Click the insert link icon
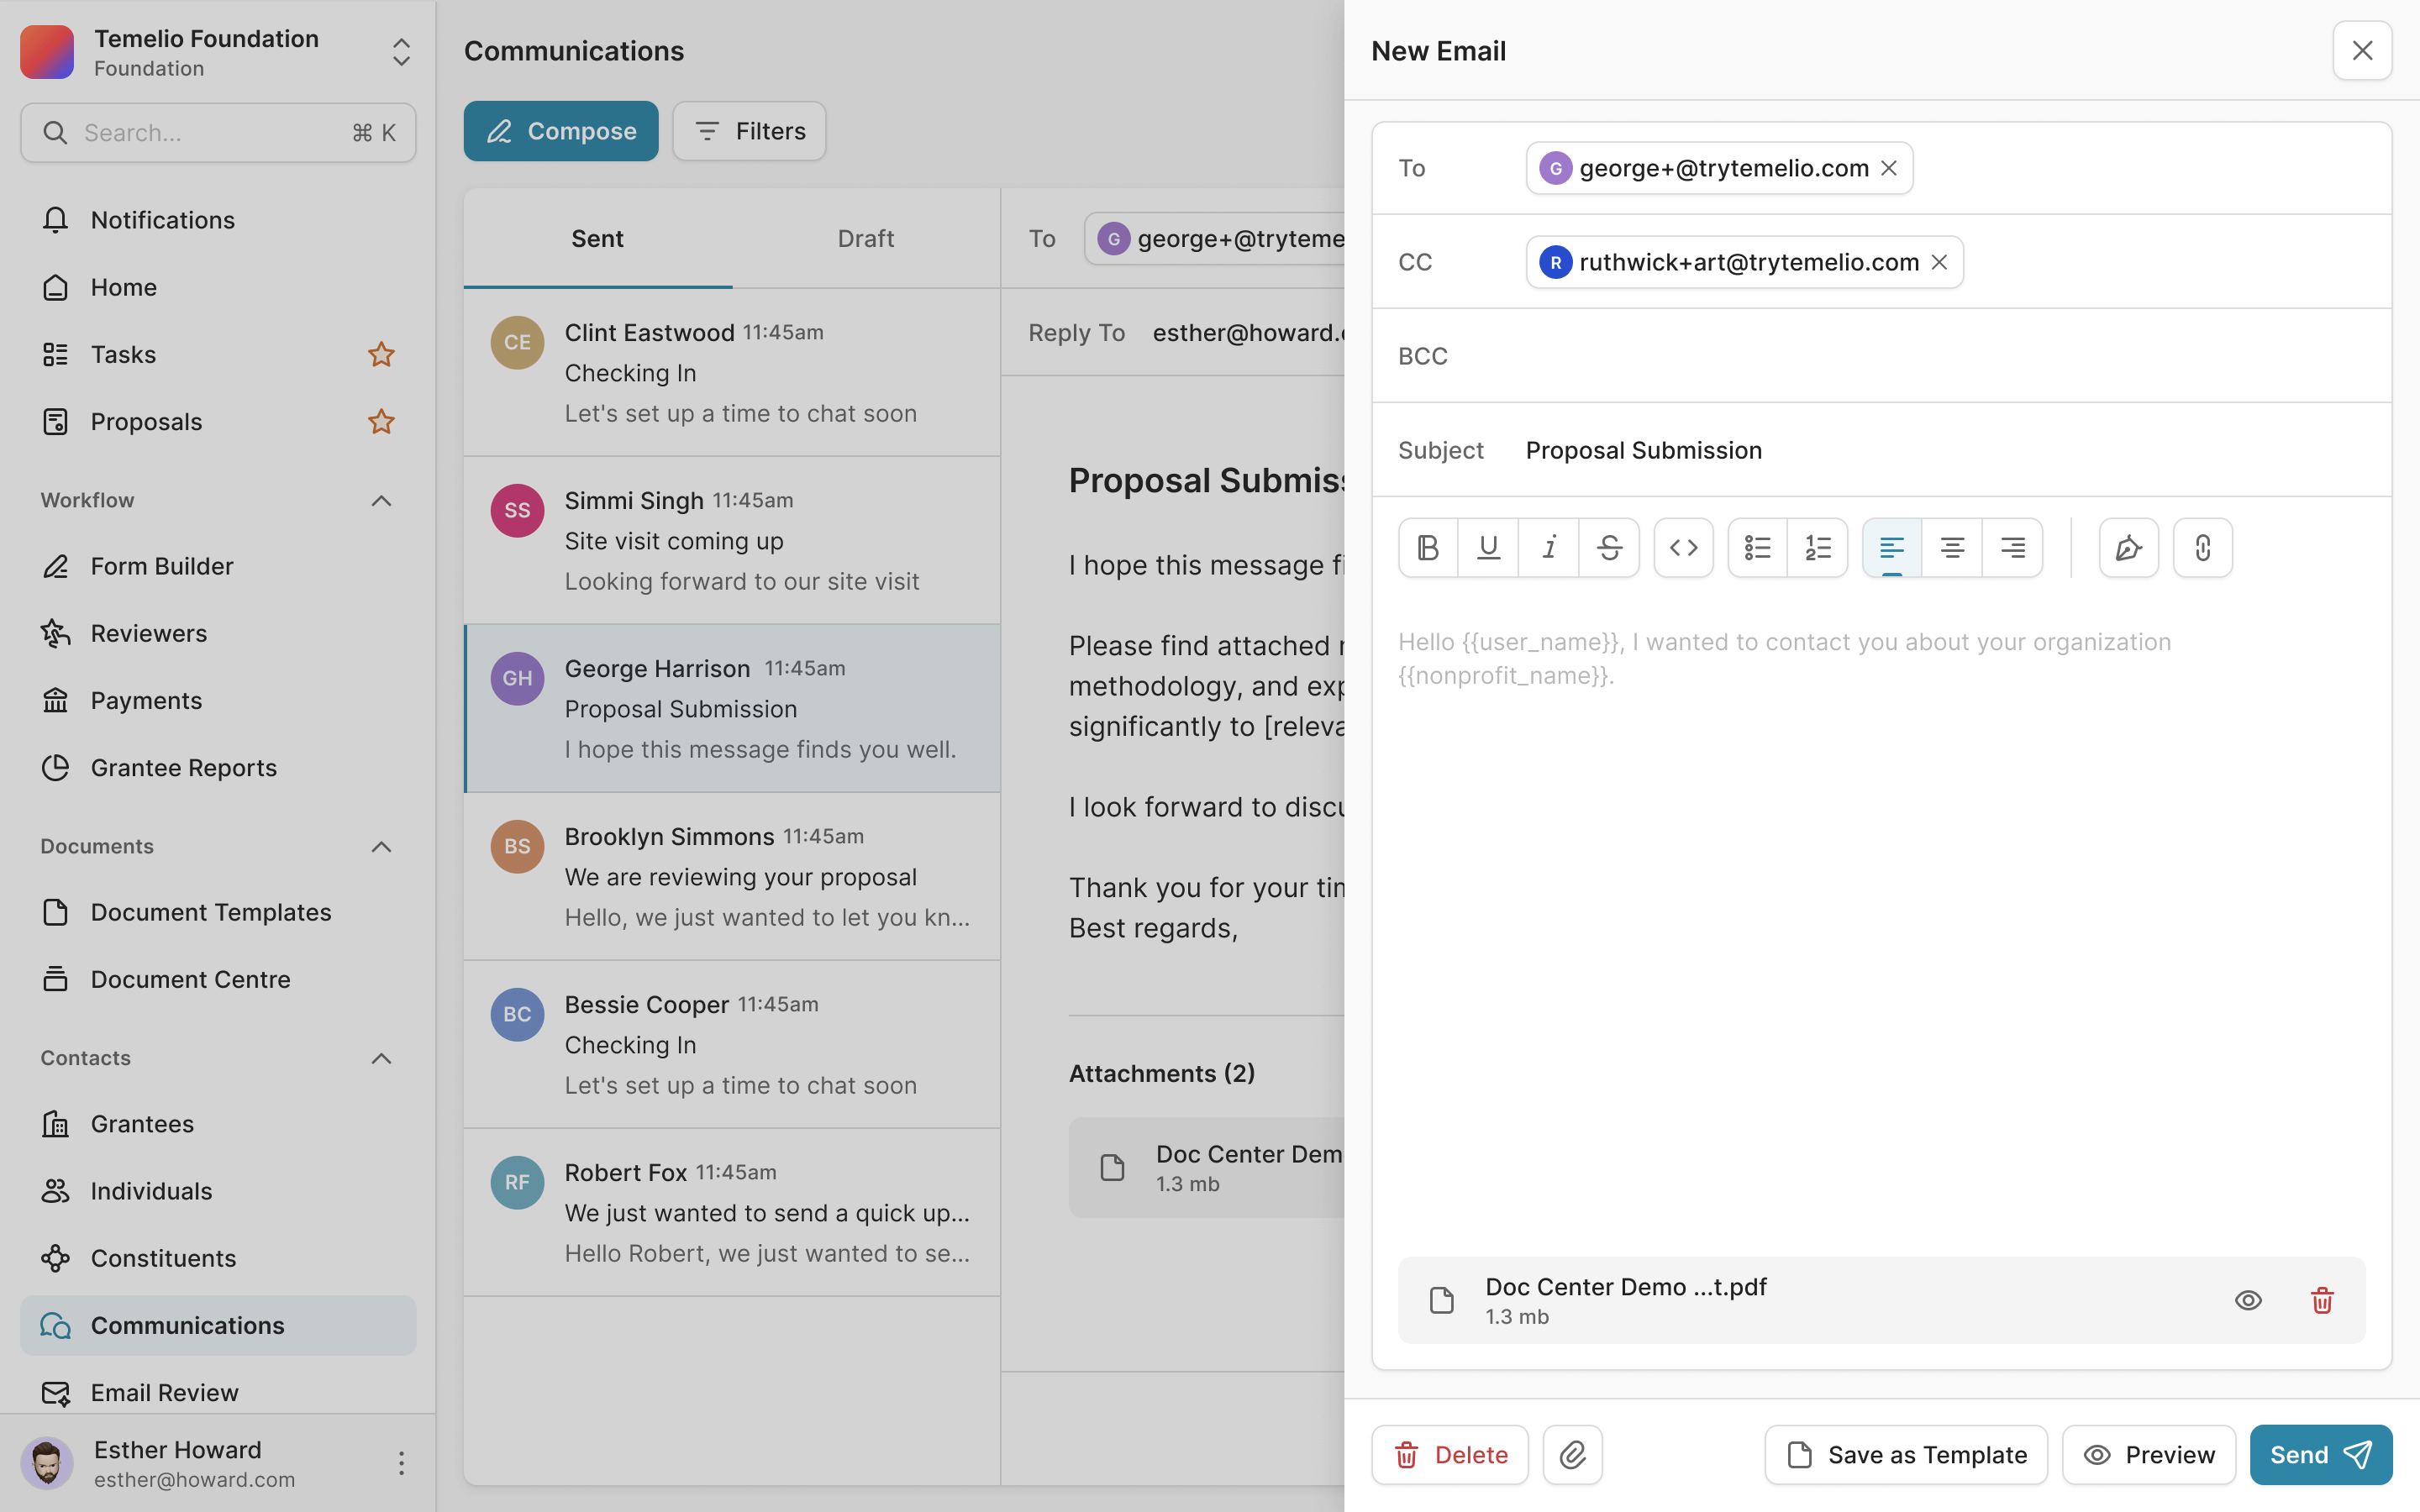 pos(2202,548)
